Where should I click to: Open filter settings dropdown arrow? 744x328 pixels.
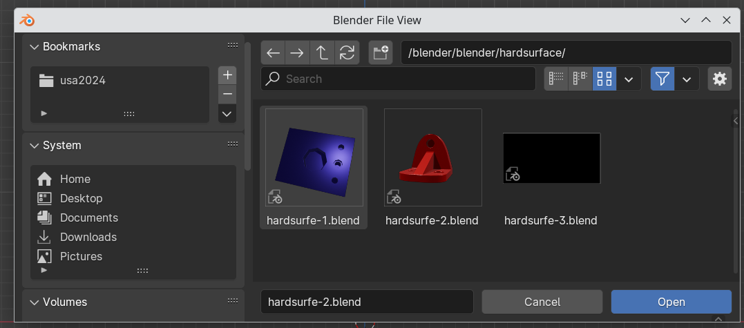687,79
